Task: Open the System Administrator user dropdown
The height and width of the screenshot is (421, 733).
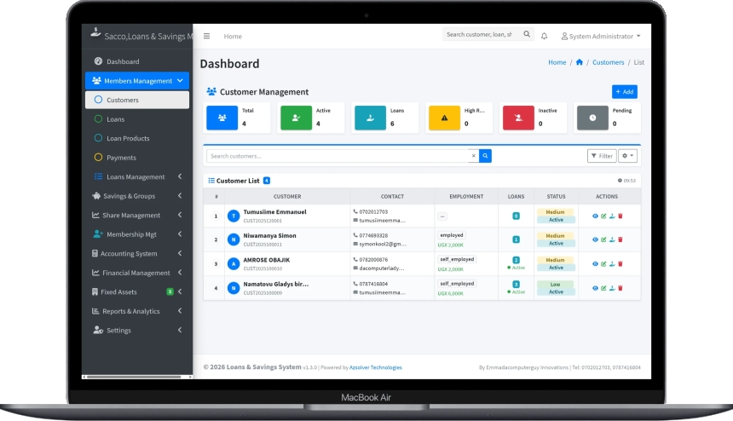Action: [601, 37]
